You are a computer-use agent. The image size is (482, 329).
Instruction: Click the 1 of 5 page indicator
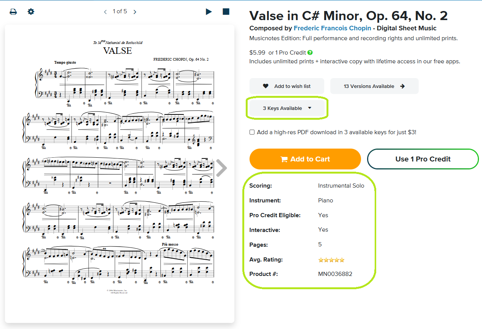(120, 11)
